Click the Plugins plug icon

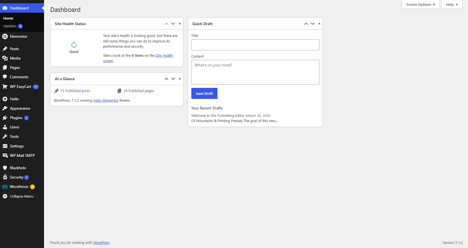click(x=5, y=118)
